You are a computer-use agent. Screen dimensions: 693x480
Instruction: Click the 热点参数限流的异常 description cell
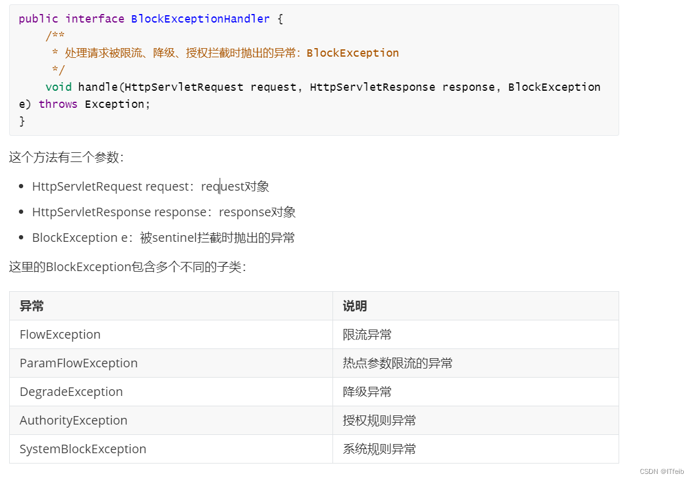tap(398, 363)
